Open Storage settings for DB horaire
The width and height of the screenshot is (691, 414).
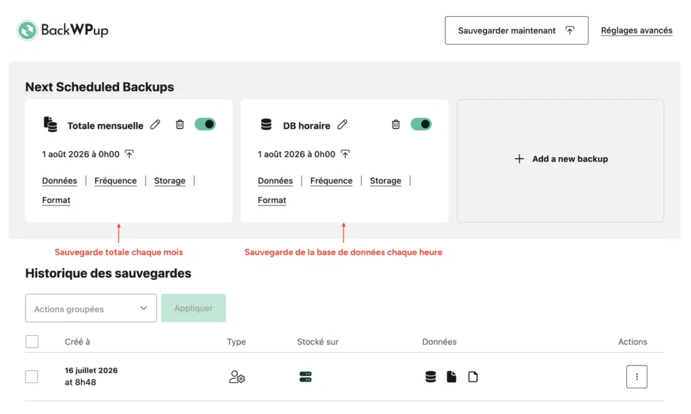(385, 181)
